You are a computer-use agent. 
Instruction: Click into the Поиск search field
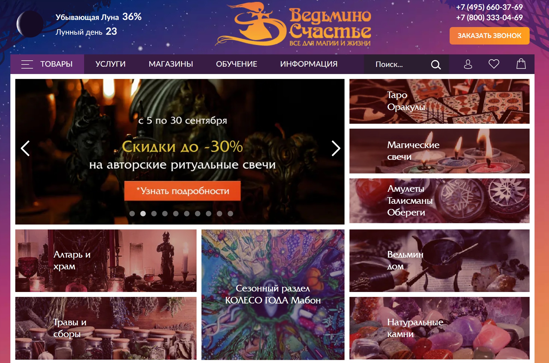[x=396, y=64]
